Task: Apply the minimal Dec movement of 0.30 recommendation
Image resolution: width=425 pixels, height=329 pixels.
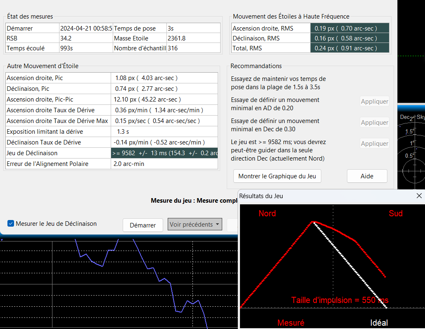Action: pos(374,123)
